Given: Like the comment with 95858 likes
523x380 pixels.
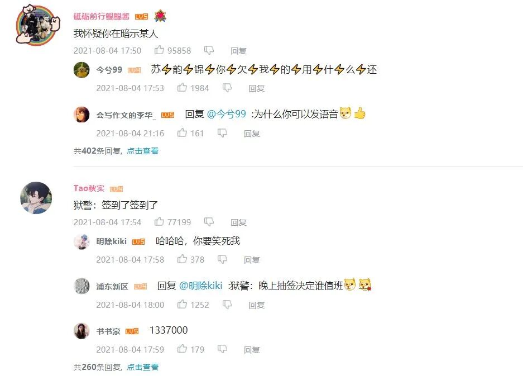Looking at the screenshot, I should pos(159,50).
